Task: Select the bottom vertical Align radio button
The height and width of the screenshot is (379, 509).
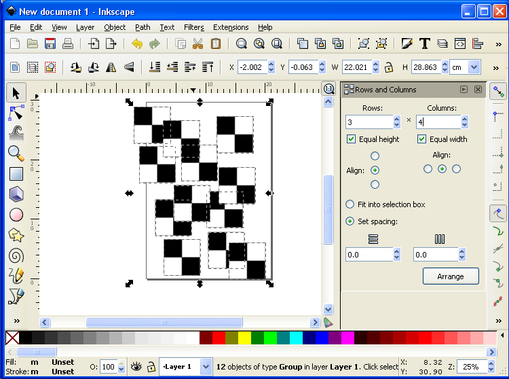Action: 375,185
